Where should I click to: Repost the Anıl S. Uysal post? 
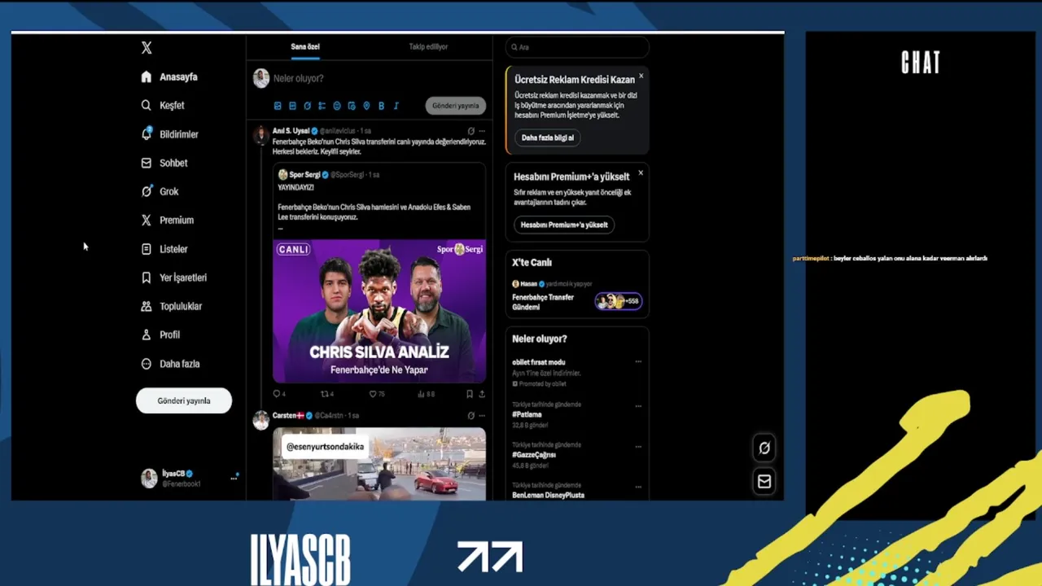(327, 394)
